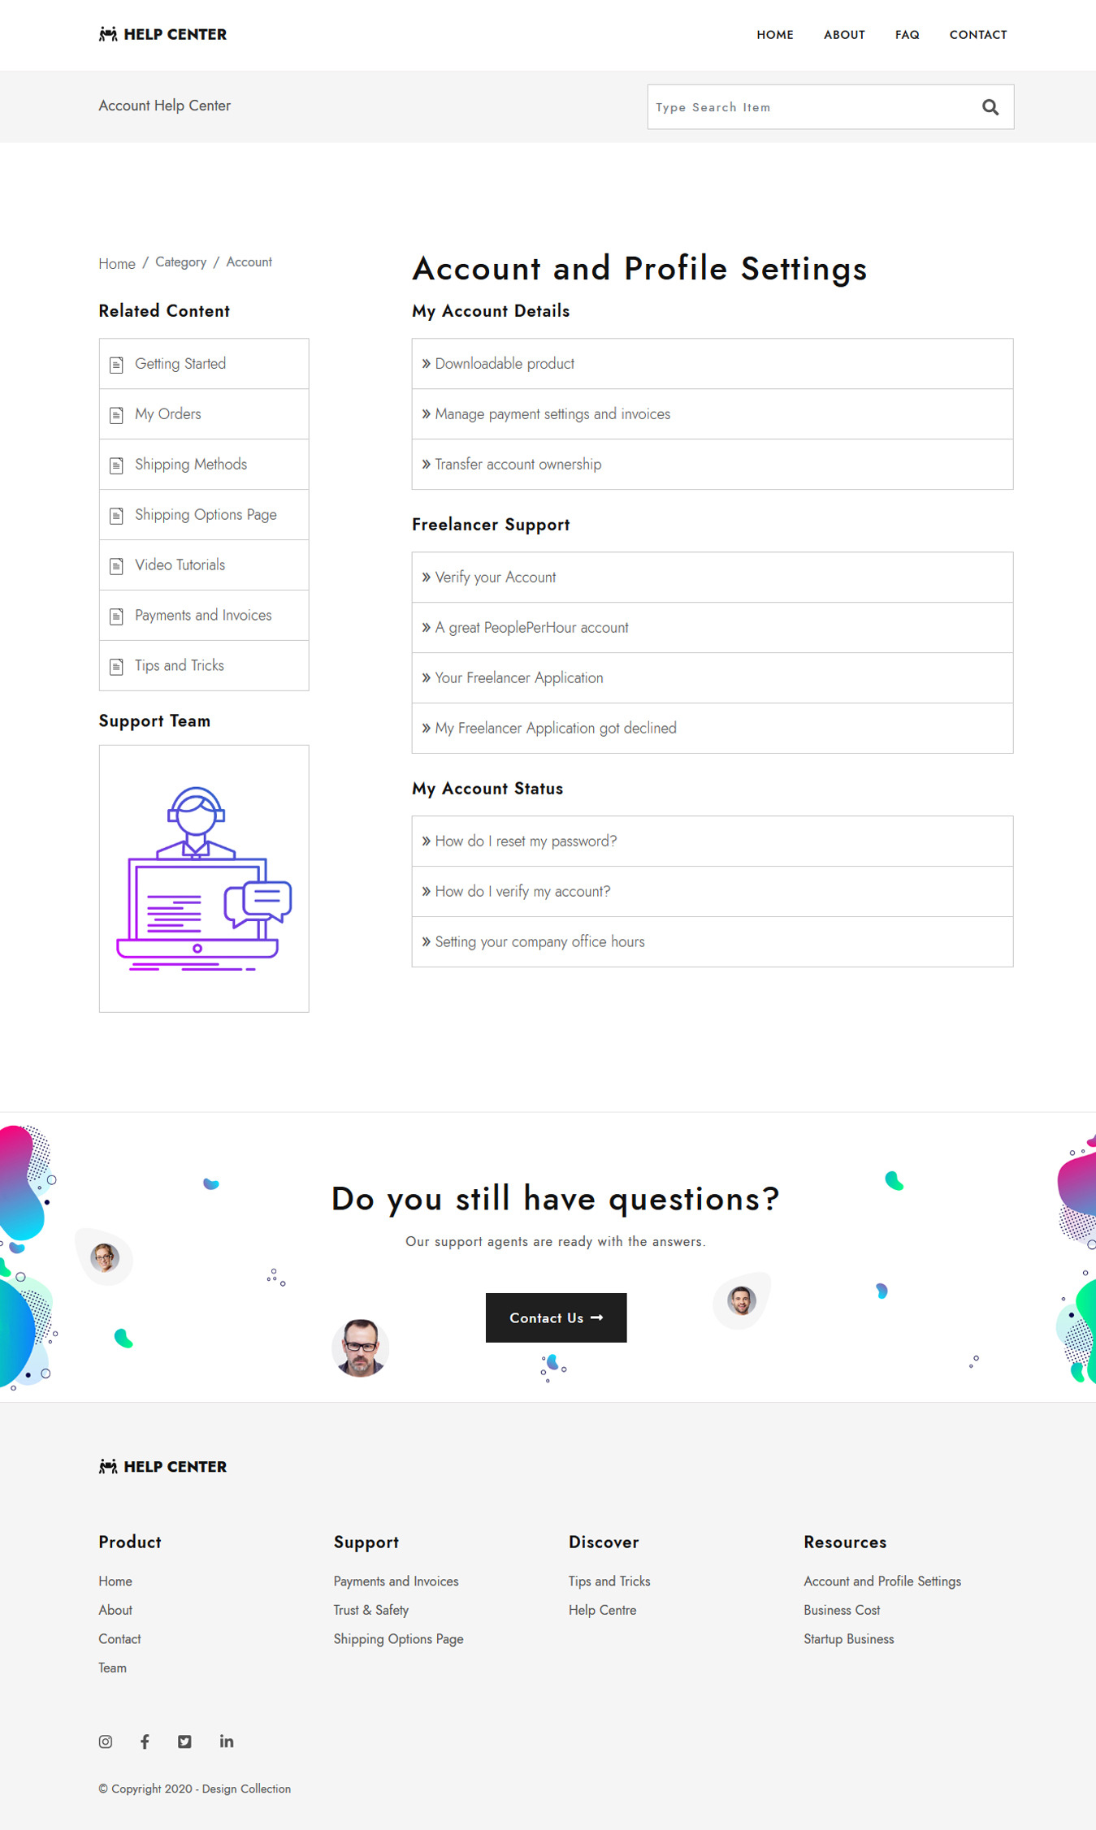Open the Category breadcrumb link
Viewport: 1096px width, 1830px height.
[180, 262]
